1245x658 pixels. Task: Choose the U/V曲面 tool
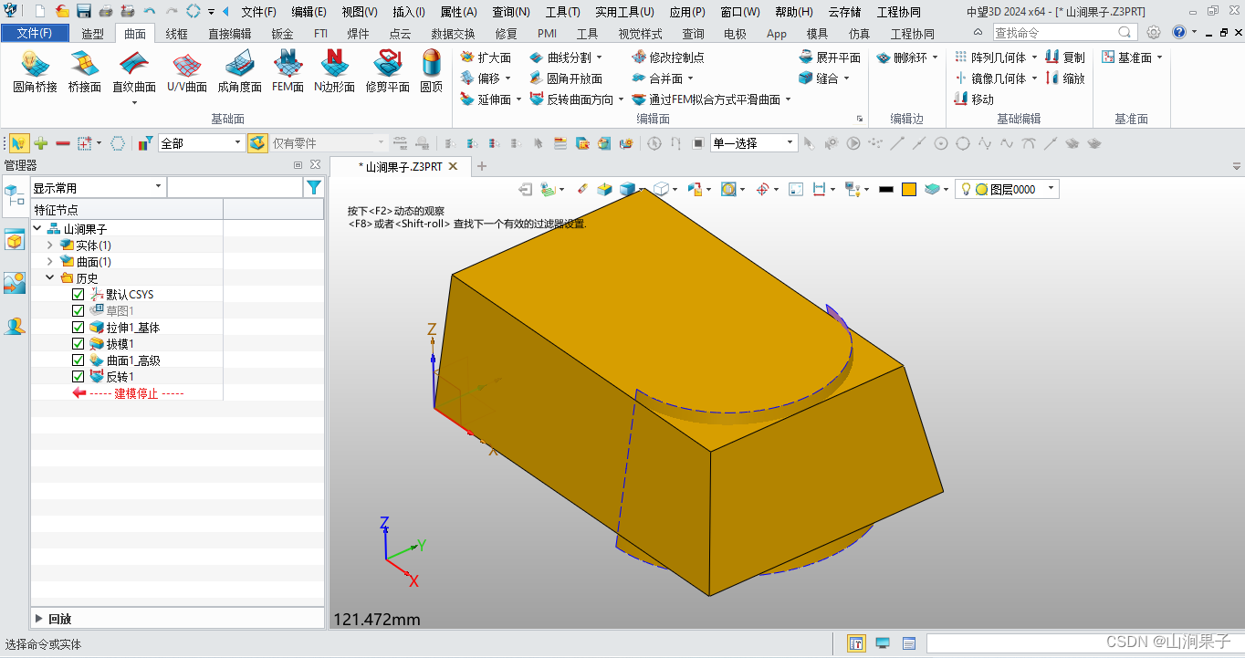point(187,72)
